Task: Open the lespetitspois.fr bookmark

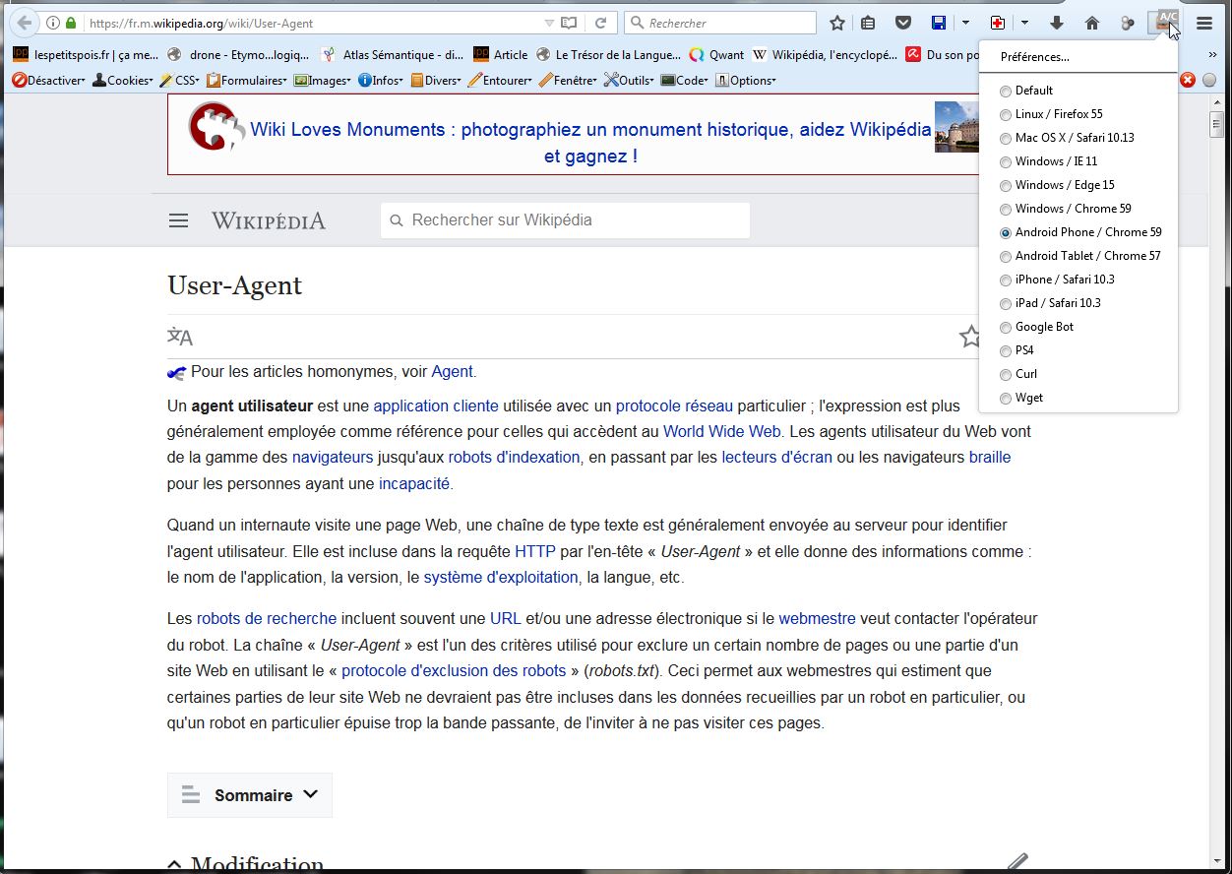Action: point(86,55)
